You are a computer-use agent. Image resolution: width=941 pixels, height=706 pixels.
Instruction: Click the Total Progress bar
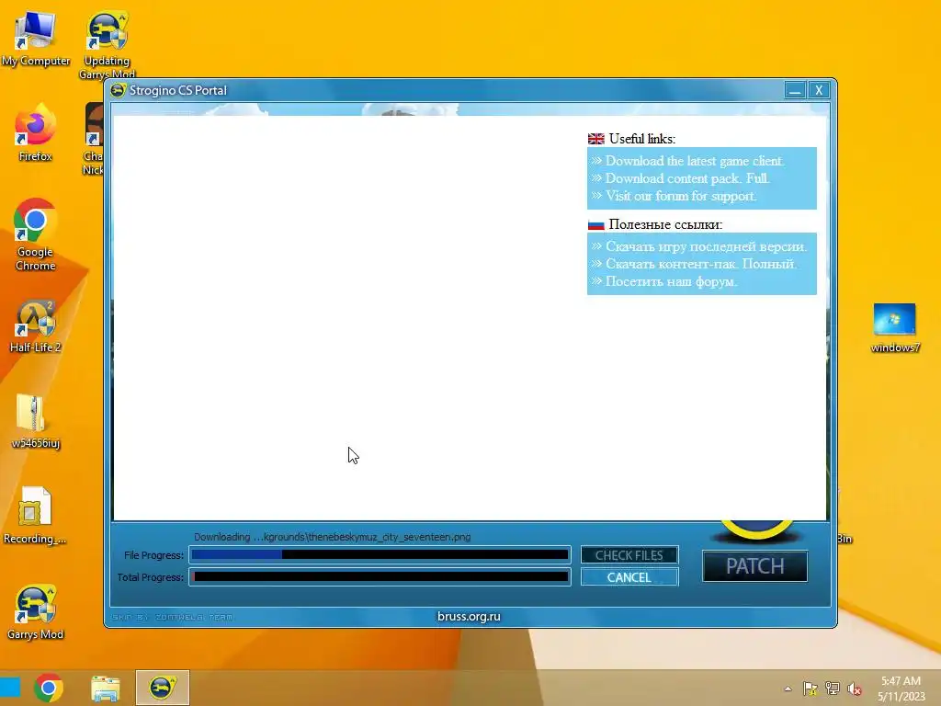[380, 577]
